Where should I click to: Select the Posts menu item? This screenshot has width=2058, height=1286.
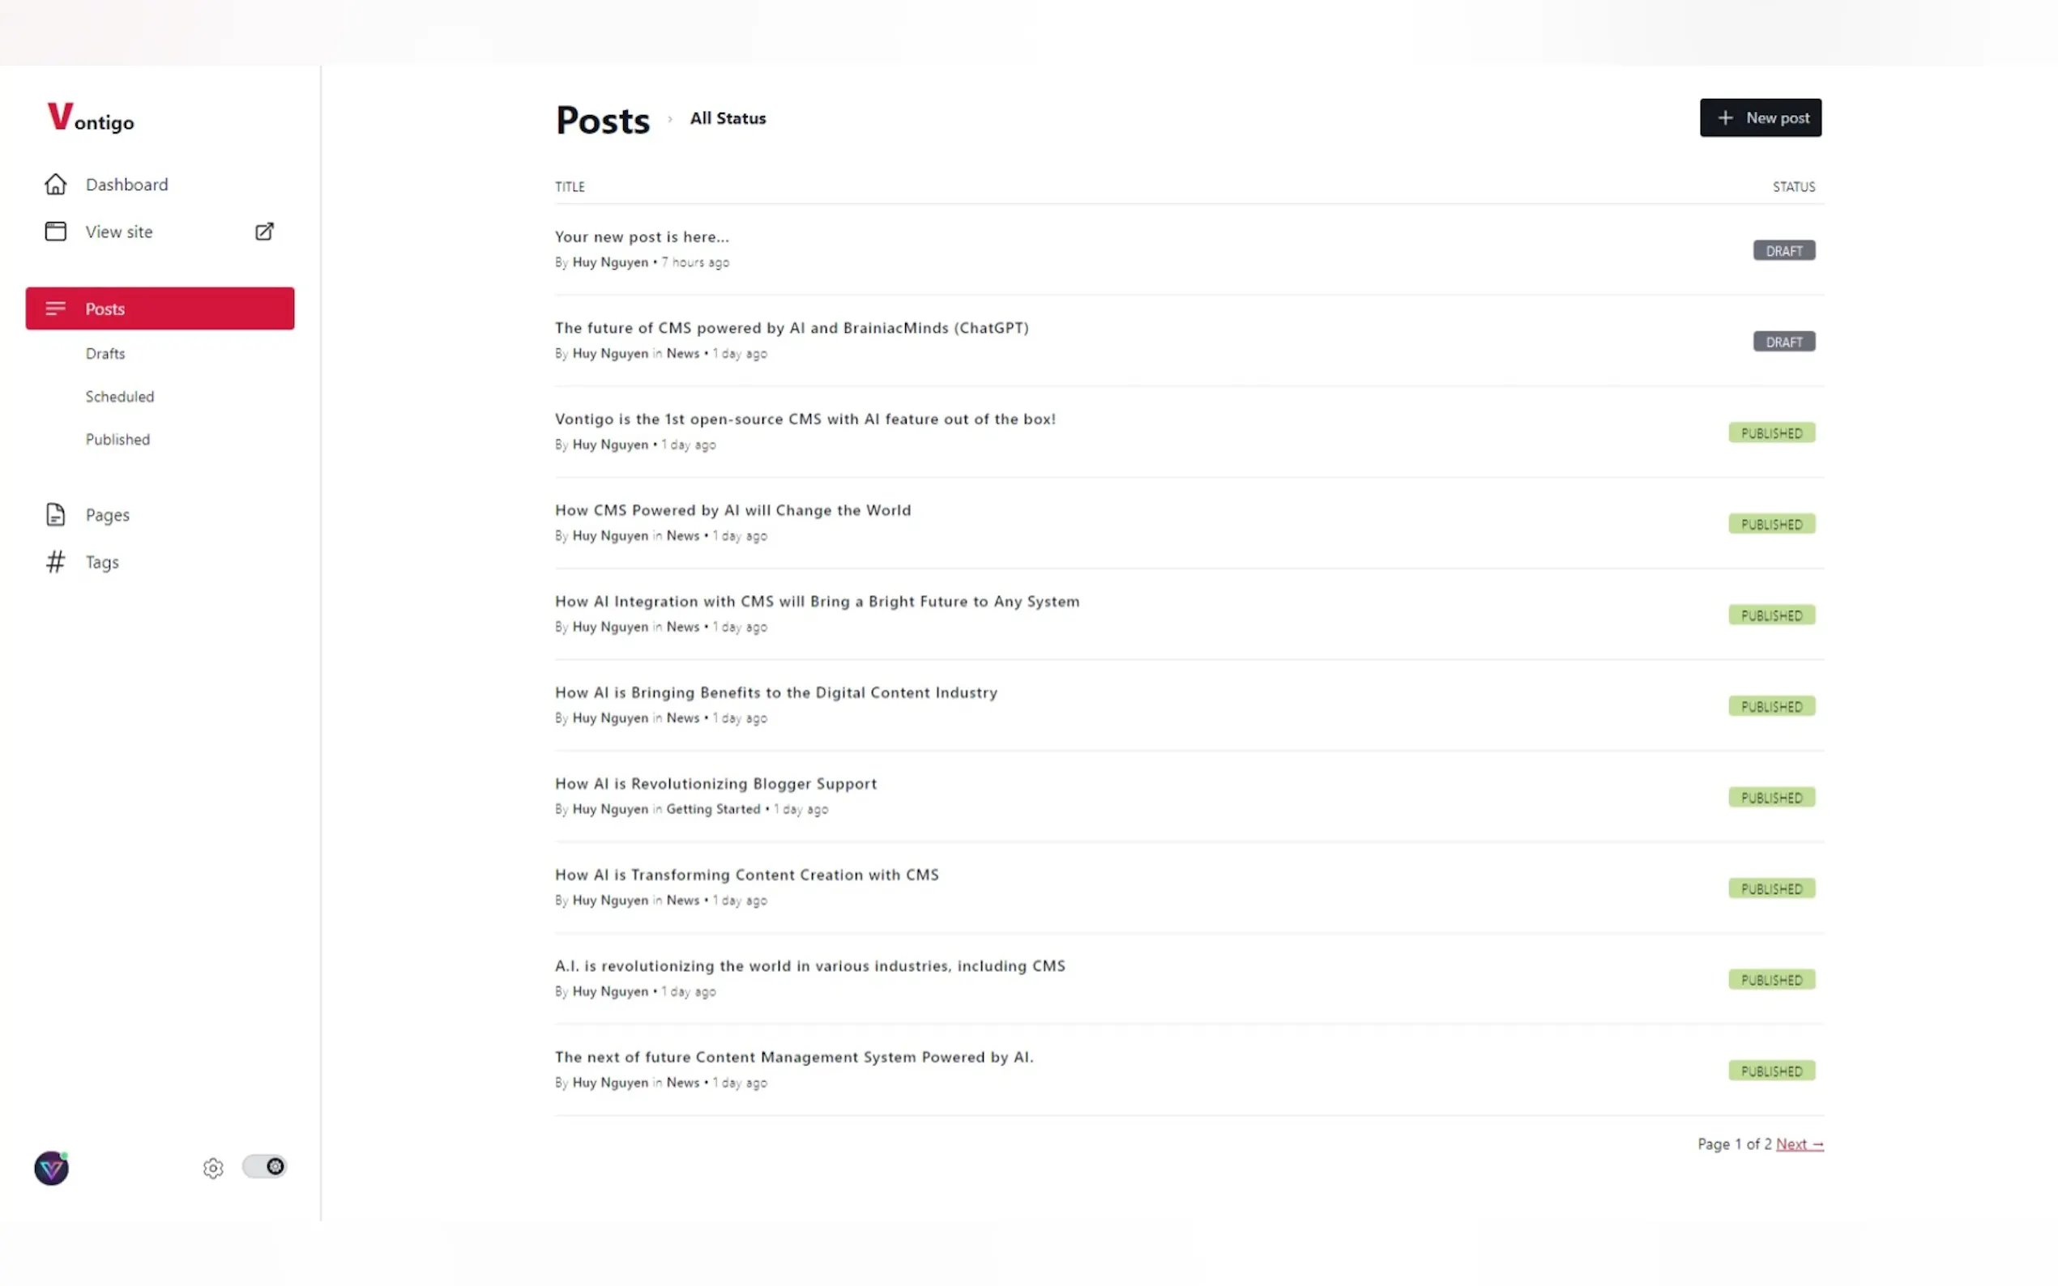click(x=160, y=309)
